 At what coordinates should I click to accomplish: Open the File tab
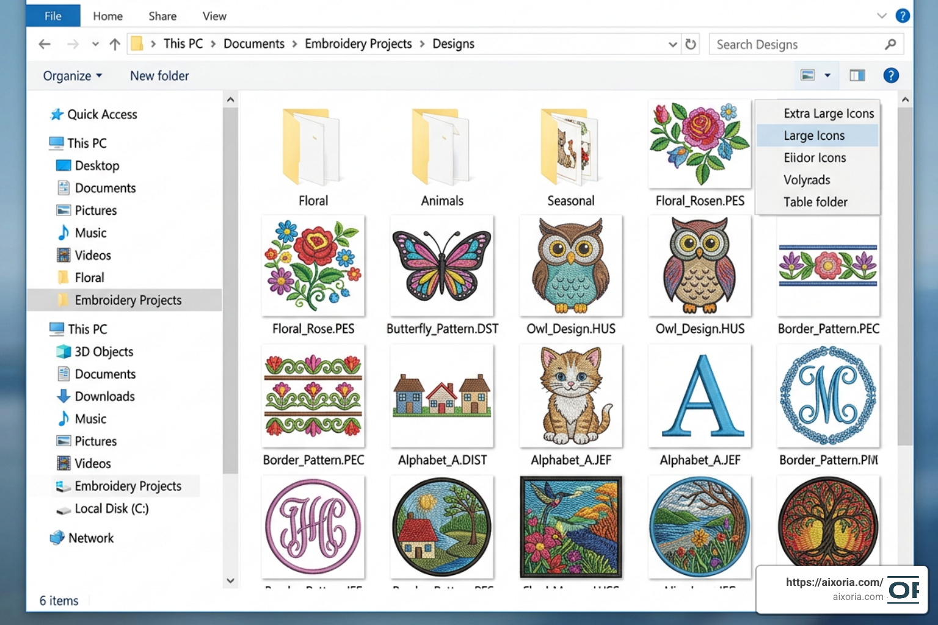[x=53, y=16]
